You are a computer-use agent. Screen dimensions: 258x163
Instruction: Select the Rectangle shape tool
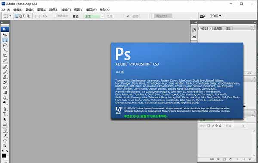(x=5, y=124)
